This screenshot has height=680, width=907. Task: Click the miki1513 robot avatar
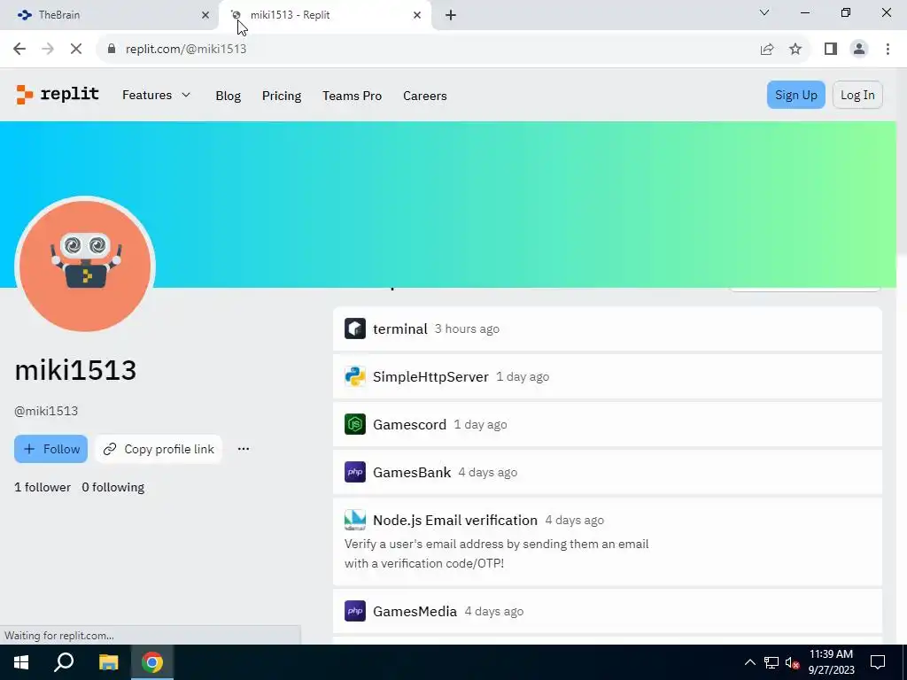point(85,266)
